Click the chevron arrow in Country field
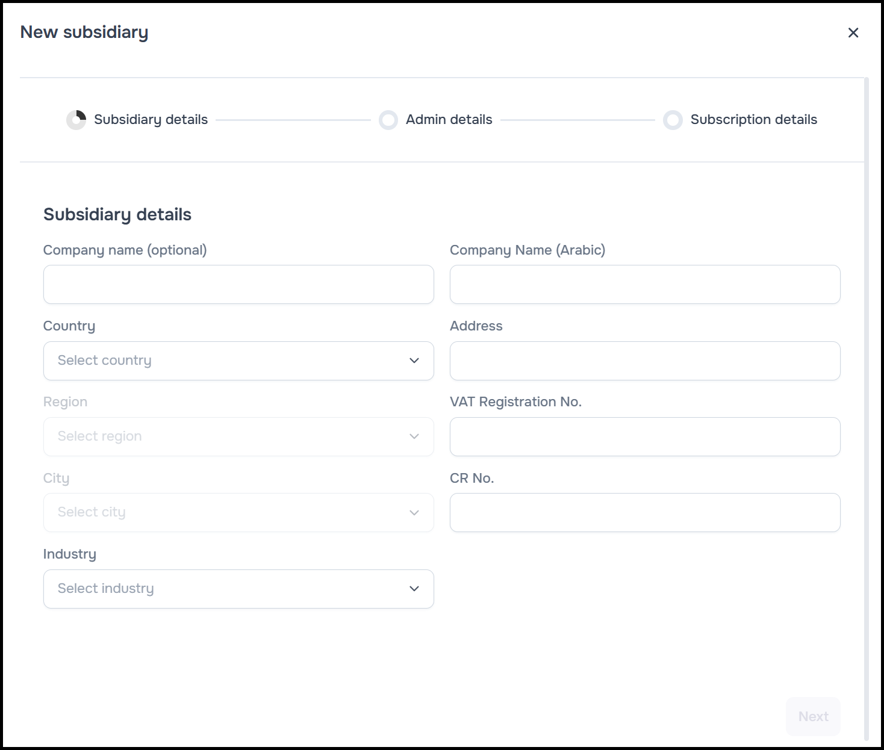The height and width of the screenshot is (750, 884). (414, 361)
